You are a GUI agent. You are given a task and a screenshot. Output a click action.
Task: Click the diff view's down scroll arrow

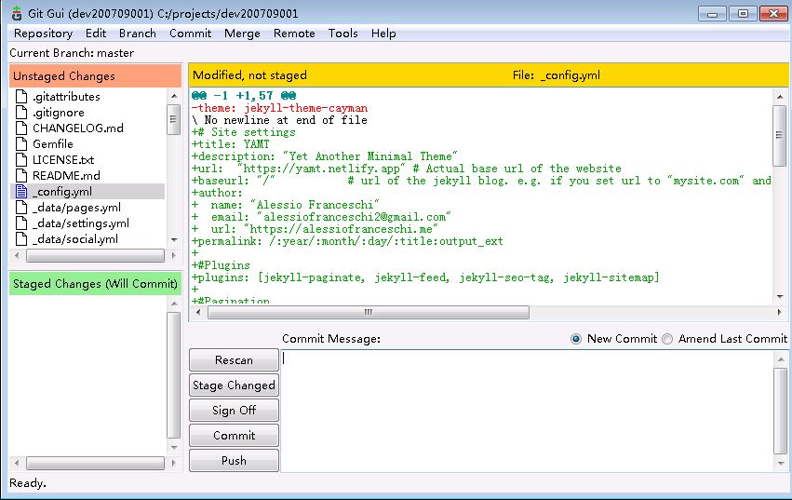click(x=780, y=297)
